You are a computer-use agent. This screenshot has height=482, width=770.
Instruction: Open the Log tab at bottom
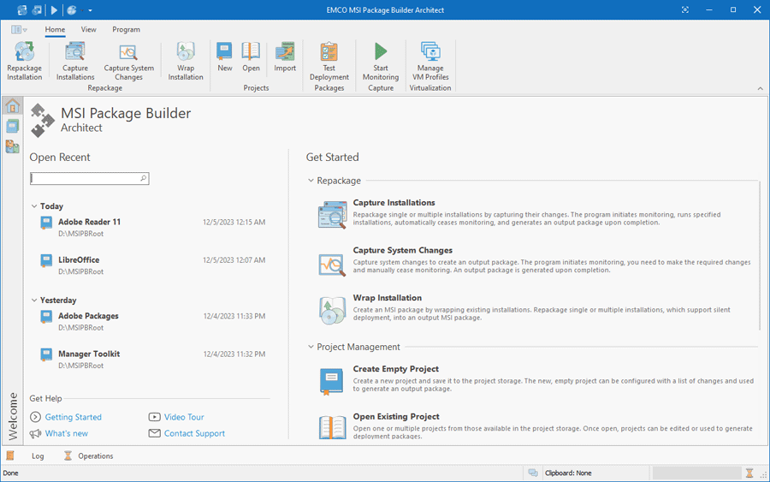[x=38, y=456]
